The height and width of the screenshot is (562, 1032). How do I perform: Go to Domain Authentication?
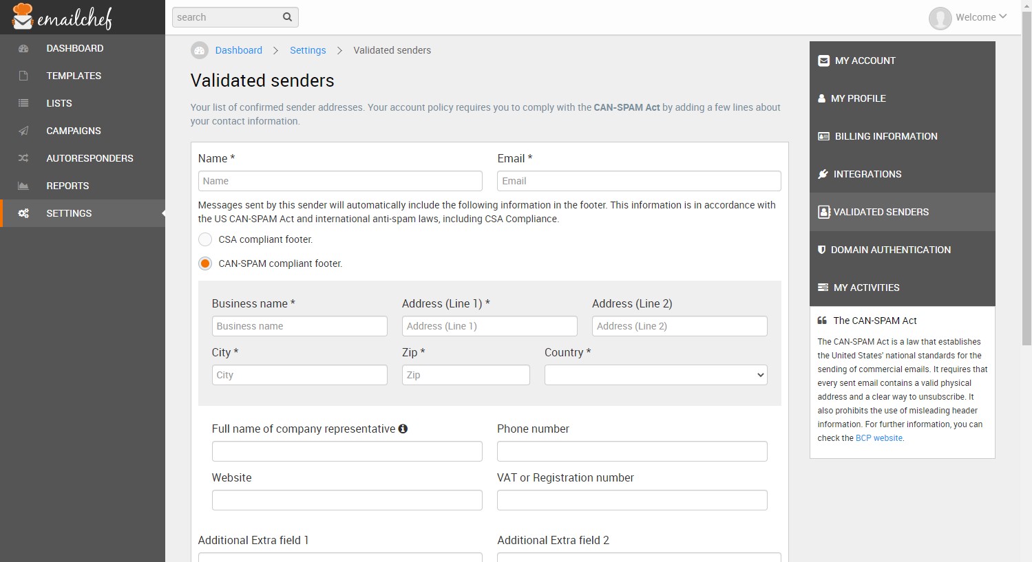click(903, 250)
